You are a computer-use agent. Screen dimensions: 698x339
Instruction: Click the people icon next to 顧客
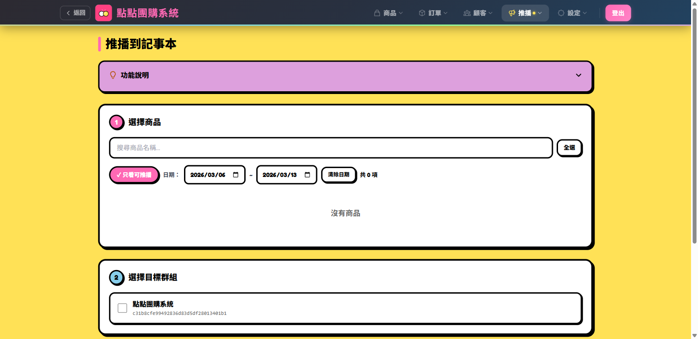(467, 13)
